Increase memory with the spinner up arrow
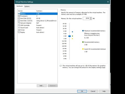This screenshot has width=125, height=94. coord(91,18)
